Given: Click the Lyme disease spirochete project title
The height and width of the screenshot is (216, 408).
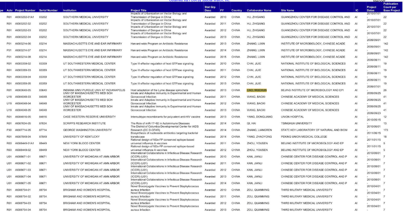Looking at the screenshot, I should pyautogui.click(x=159, y=90).
